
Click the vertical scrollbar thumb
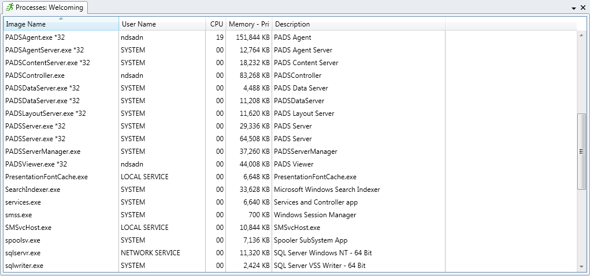(582, 152)
